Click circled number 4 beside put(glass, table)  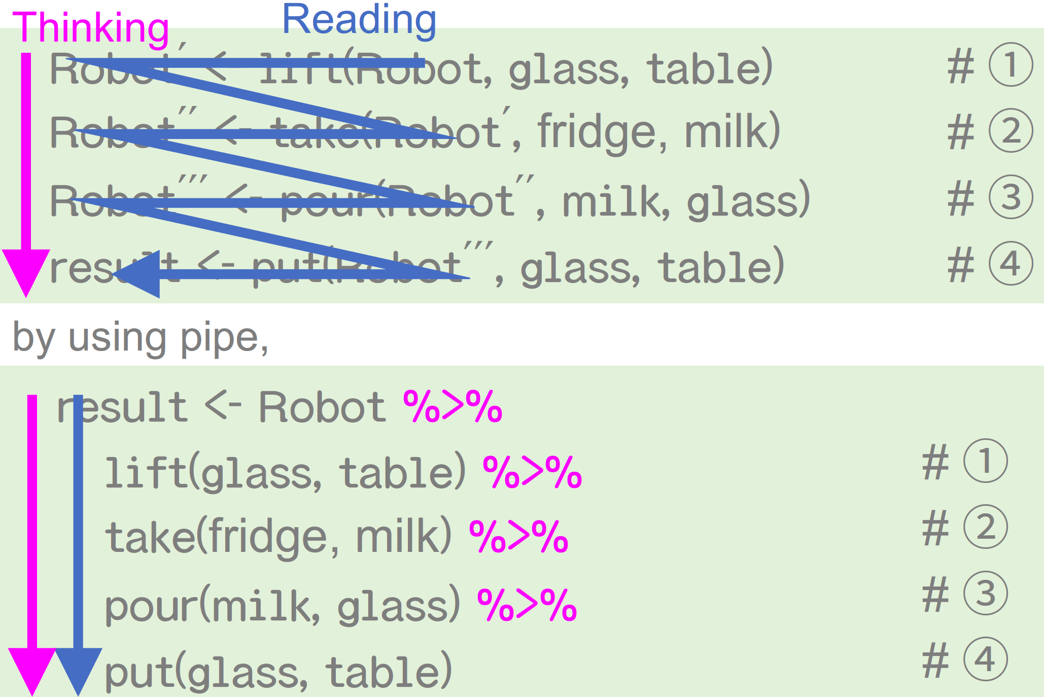click(x=985, y=659)
